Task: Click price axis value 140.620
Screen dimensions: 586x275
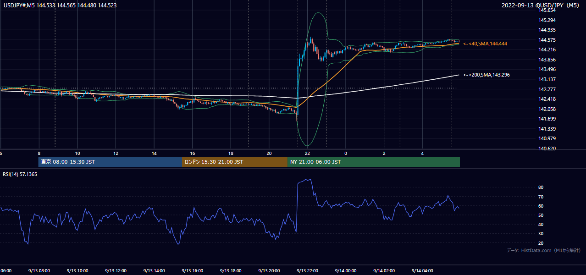Action: pyautogui.click(x=547, y=148)
